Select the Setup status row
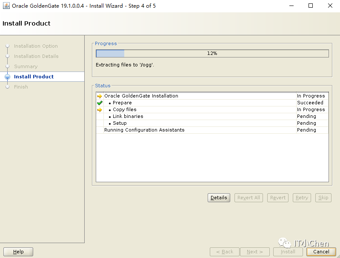Image resolution: width=340 pixels, height=258 pixels. point(212,123)
